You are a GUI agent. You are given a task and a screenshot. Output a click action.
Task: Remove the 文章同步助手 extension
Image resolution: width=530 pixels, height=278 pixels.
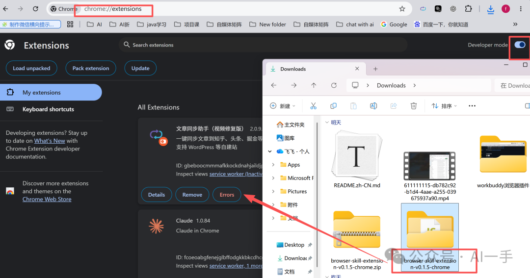click(x=192, y=195)
